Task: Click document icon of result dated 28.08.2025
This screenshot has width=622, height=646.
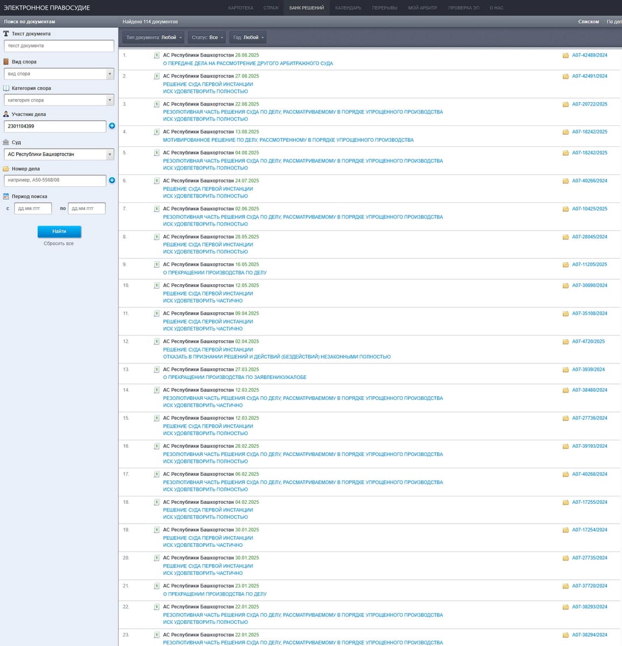Action: (157, 55)
